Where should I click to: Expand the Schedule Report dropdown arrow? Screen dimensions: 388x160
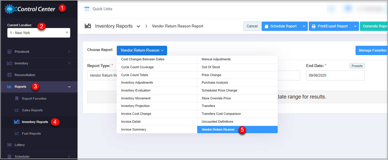304,26
